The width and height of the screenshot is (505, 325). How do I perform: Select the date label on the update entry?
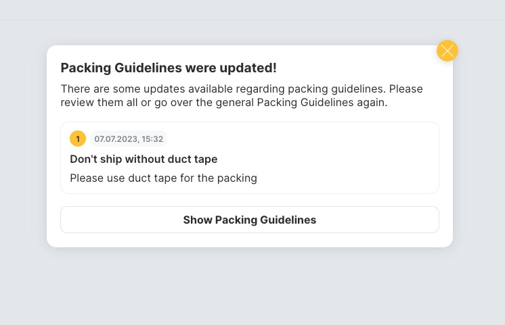coord(129,139)
